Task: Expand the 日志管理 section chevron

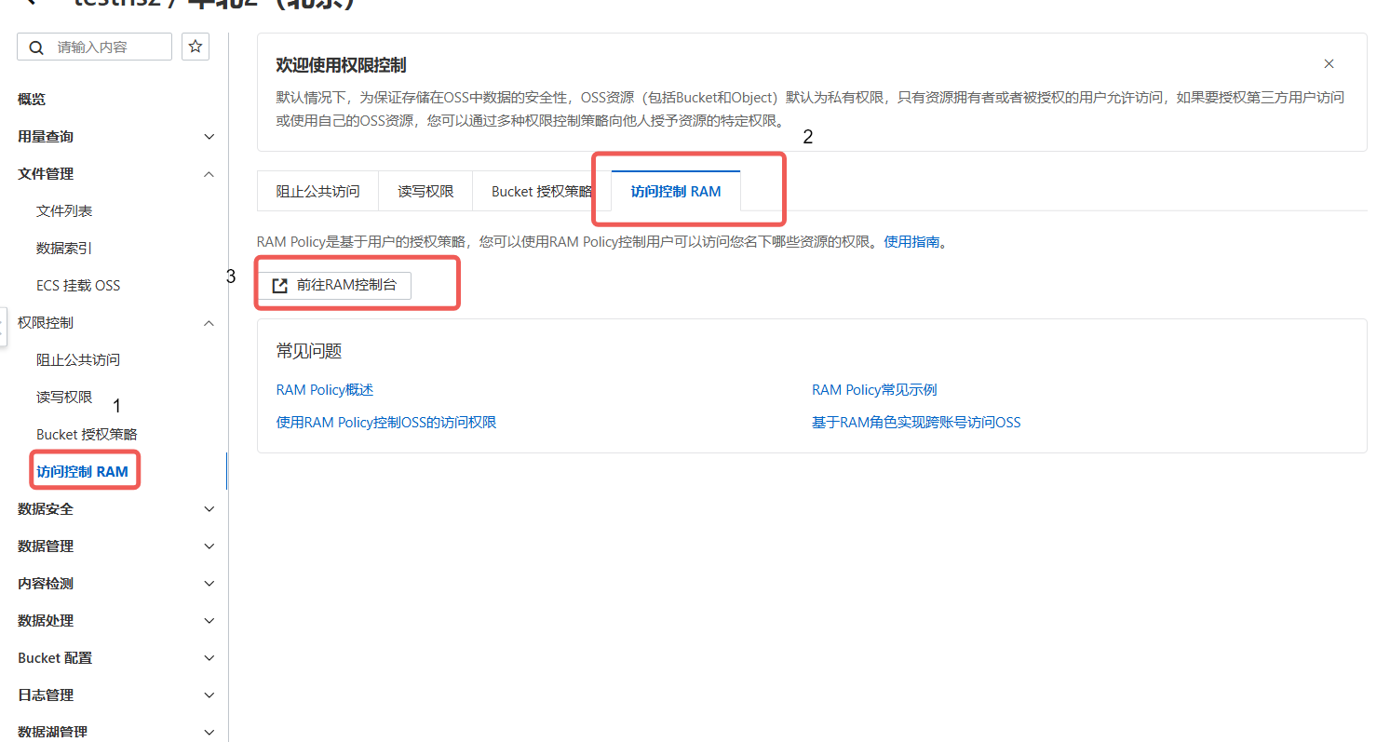Action: (x=209, y=695)
